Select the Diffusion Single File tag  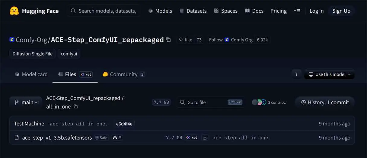pyautogui.click(x=32, y=54)
